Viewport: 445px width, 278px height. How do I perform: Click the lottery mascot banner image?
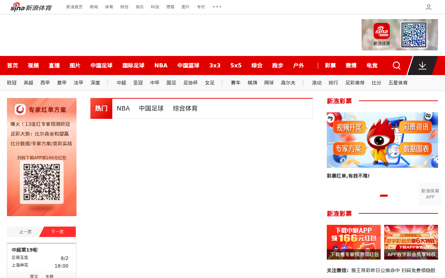tap(382, 140)
